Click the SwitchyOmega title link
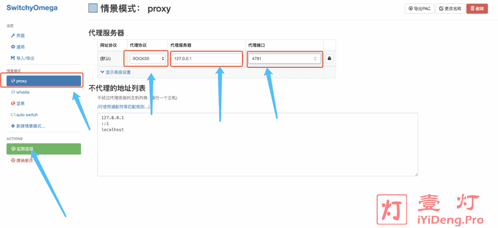This screenshot has height=228, width=498. pyautogui.click(x=32, y=8)
